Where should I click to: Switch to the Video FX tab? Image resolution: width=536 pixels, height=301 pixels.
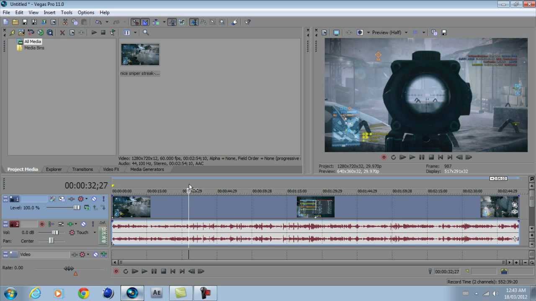111,169
